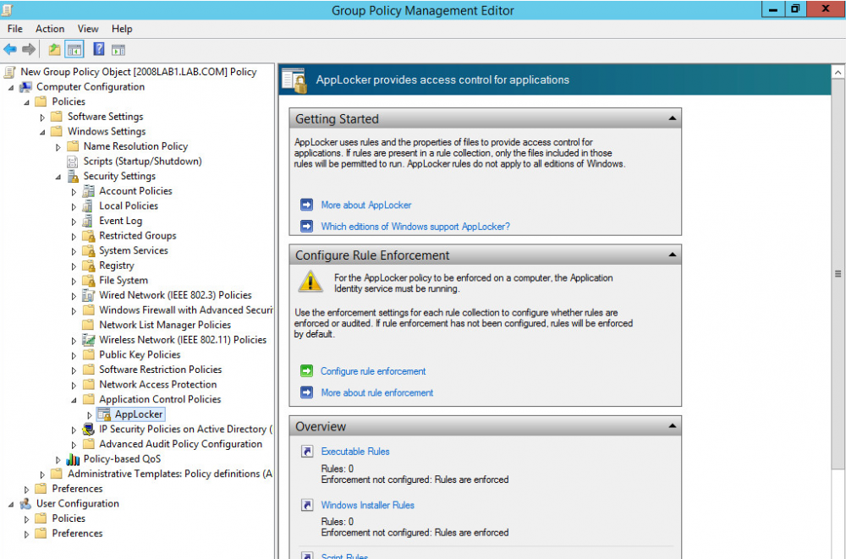Click the New Group Policy Object root icon
846x559 pixels.
coord(9,72)
